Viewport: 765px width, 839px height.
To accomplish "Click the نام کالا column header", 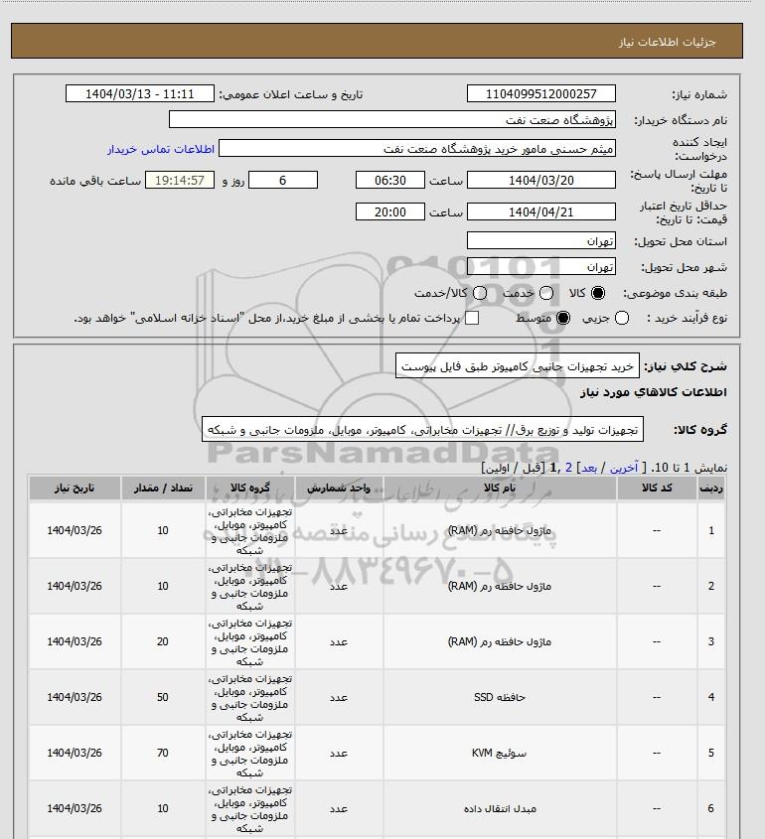I will point(500,488).
